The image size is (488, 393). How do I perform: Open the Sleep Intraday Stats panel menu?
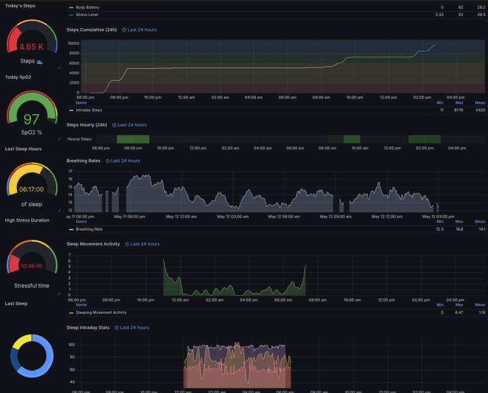pyautogui.click(x=88, y=328)
